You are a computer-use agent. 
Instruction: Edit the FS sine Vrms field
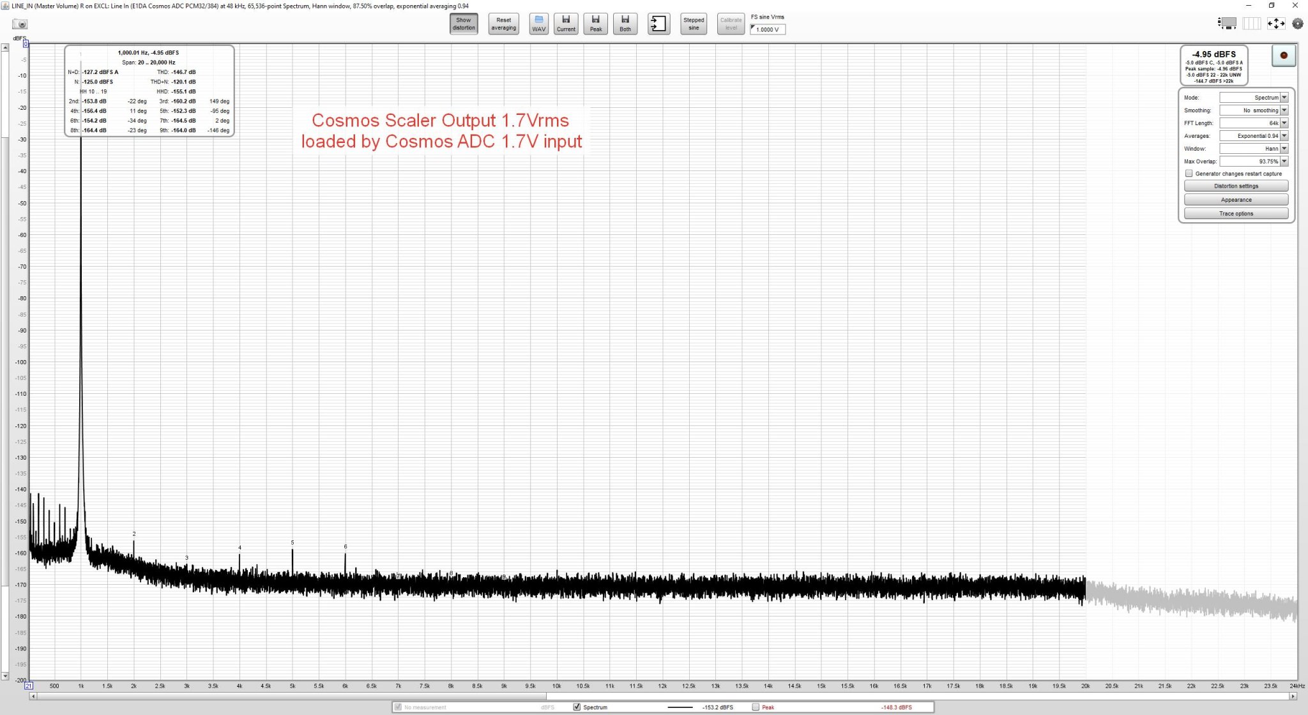(768, 29)
